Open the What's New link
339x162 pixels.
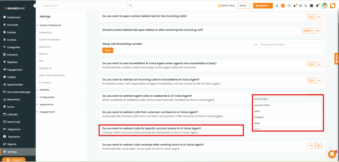point(226,6)
